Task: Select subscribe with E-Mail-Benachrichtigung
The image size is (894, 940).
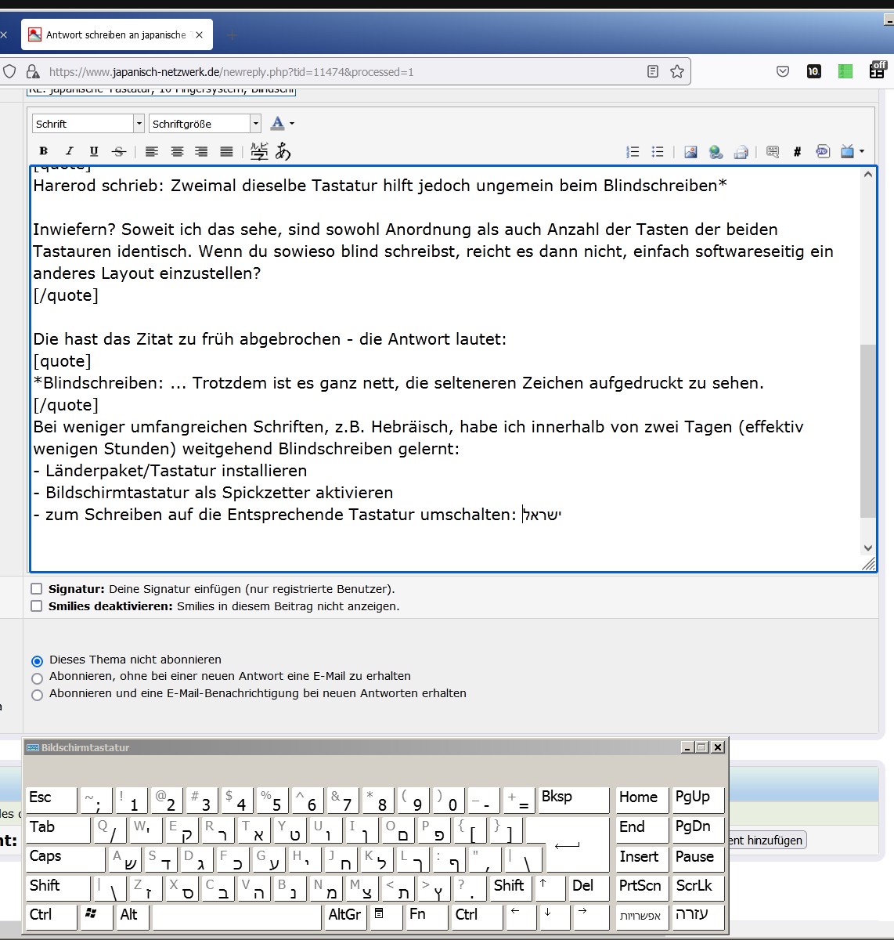Action: tap(37, 695)
